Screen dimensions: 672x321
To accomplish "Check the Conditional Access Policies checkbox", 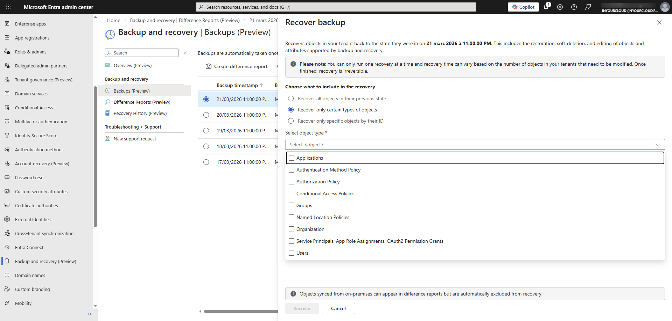I will coord(292,194).
